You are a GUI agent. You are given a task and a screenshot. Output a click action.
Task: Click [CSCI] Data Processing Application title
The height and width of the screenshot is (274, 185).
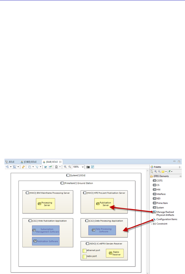pos(104,221)
